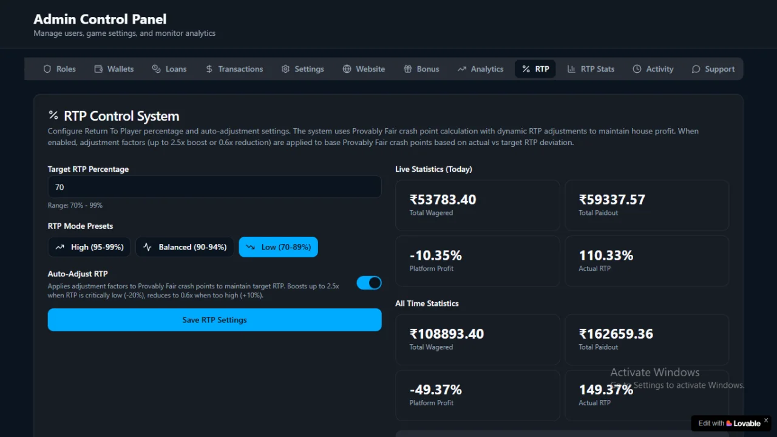Click the ₹59337.57 Total Paidout value
777x437 pixels.
(612, 200)
